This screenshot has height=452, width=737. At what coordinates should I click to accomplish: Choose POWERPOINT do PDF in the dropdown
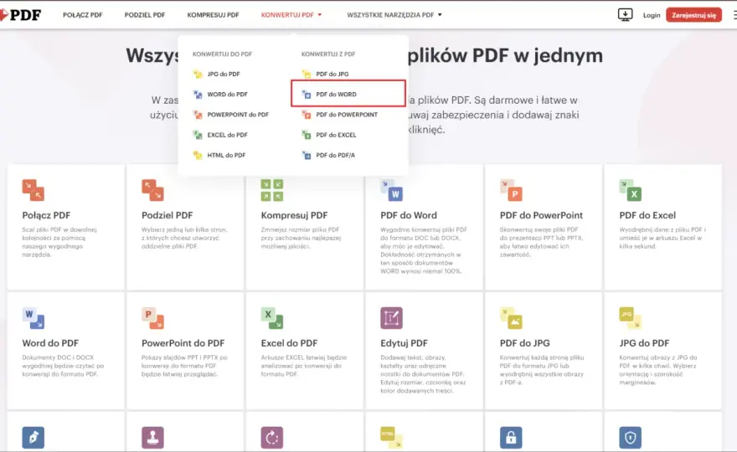tap(238, 115)
